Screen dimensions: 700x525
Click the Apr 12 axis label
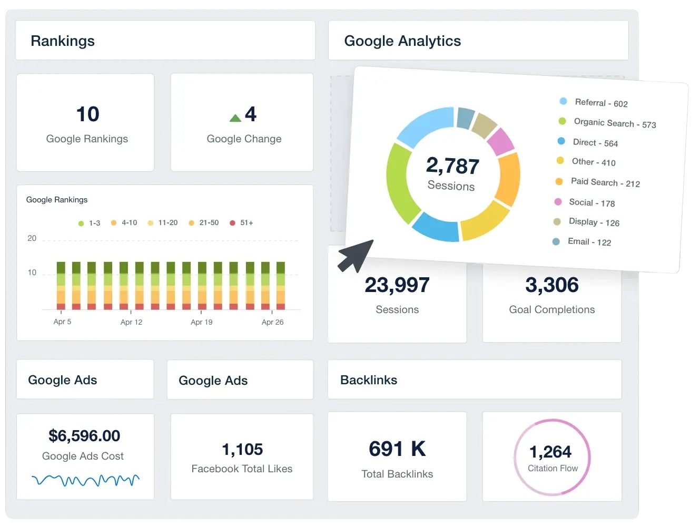(131, 322)
